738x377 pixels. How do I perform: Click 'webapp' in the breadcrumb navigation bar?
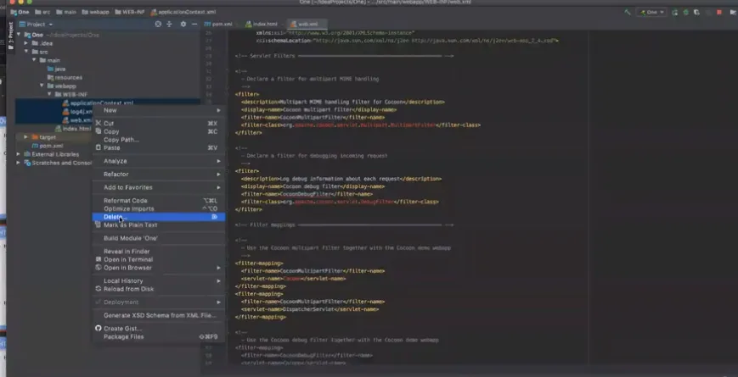pos(96,12)
